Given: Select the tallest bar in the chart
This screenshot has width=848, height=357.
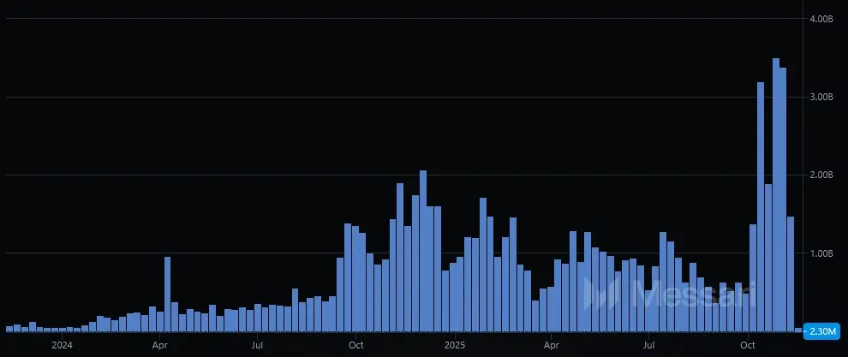Looking at the screenshot, I should pos(776,195).
